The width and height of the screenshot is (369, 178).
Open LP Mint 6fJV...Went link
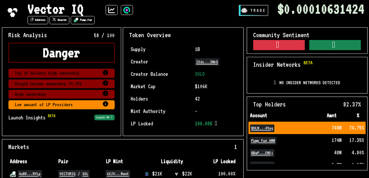118,174
